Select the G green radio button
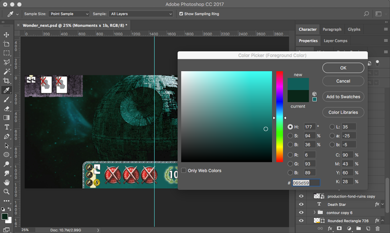The image size is (390, 233). tap(290, 164)
